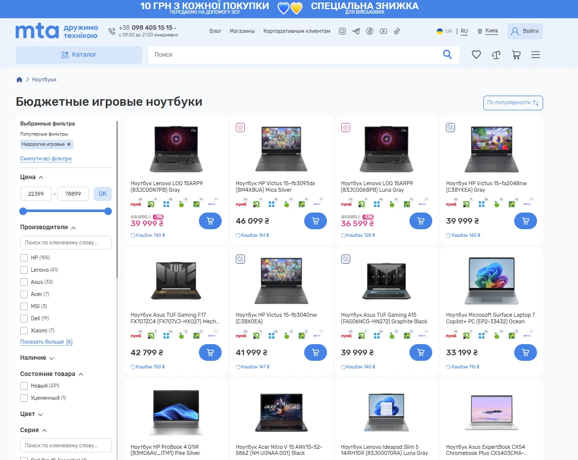The width and height of the screenshot is (578, 460).
Task: Add Microsoft Surface Laptop 7 to cart
Action: 525,353
